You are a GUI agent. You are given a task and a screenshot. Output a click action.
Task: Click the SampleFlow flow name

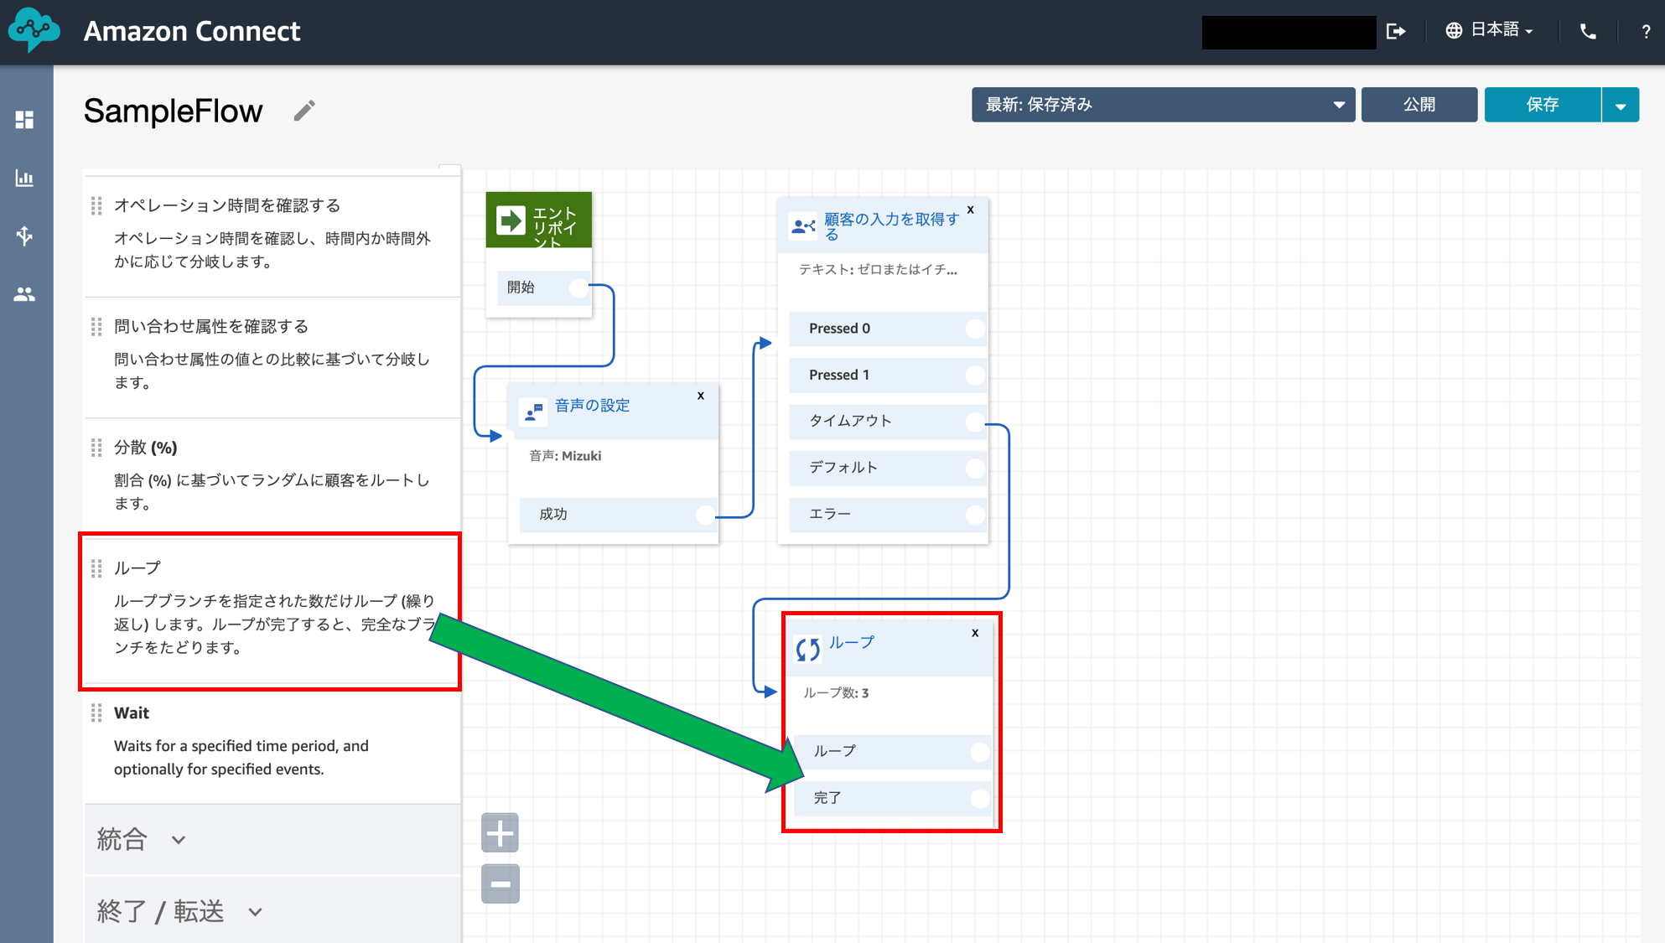(174, 111)
